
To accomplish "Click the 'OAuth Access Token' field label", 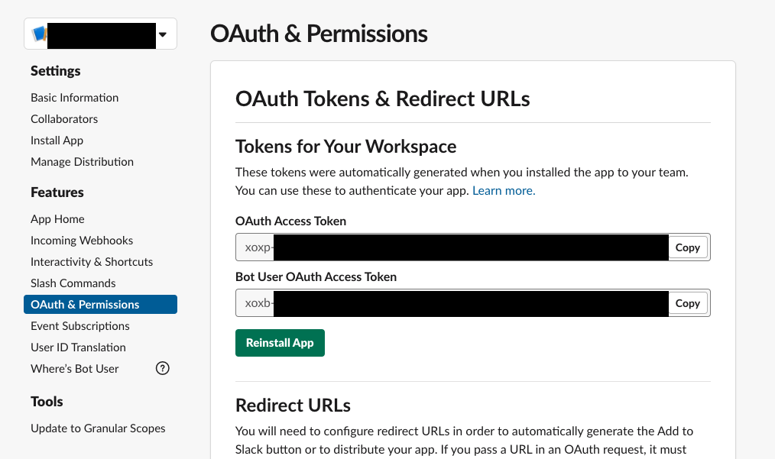I will coord(290,221).
